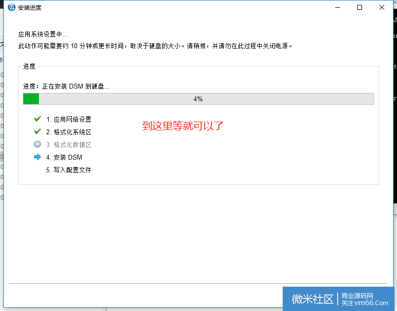Click the blue arrow beside 安装 DSM

point(37,157)
